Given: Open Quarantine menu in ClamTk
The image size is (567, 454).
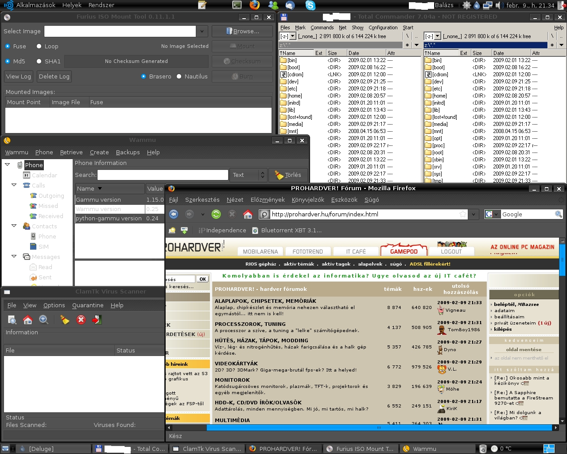Looking at the screenshot, I should (x=88, y=305).
